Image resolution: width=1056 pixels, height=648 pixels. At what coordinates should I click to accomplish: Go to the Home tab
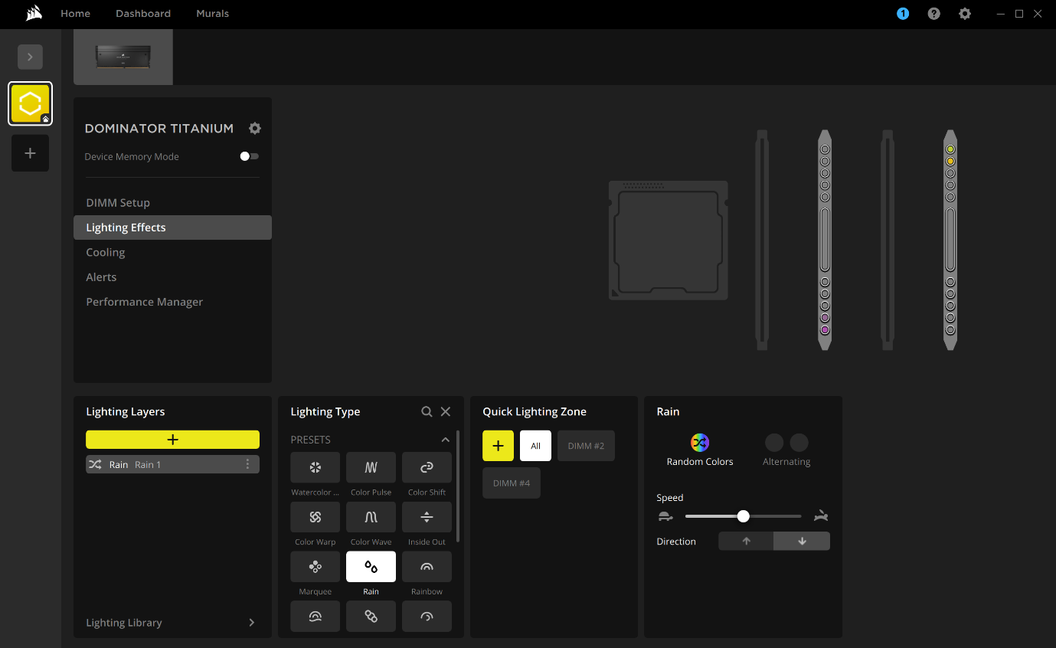pyautogui.click(x=75, y=14)
